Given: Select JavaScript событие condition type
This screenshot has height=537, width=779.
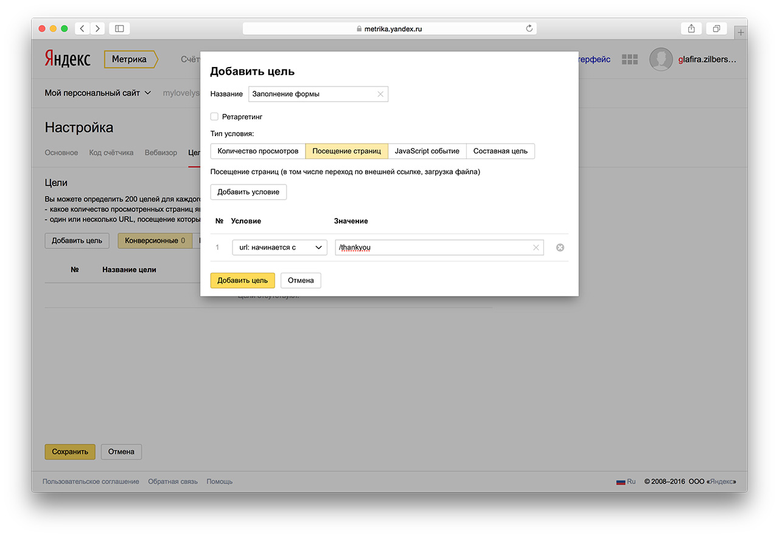Looking at the screenshot, I should click(427, 151).
